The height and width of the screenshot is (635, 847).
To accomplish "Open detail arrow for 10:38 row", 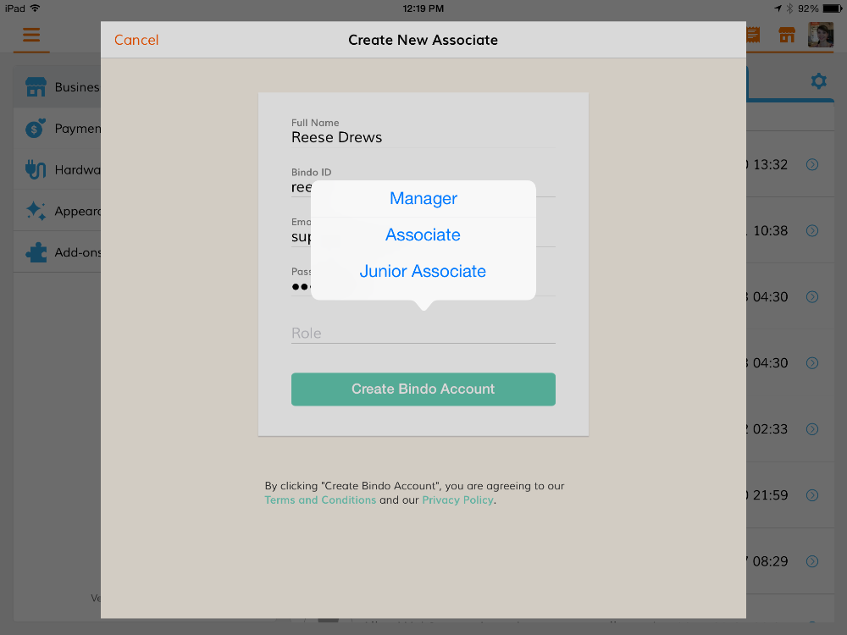I will (812, 230).
